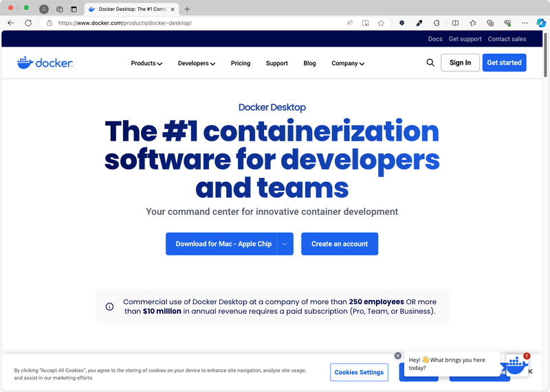This screenshot has height=392, width=550.
Task: Open the Extensions puzzle icon
Action: 437,23
